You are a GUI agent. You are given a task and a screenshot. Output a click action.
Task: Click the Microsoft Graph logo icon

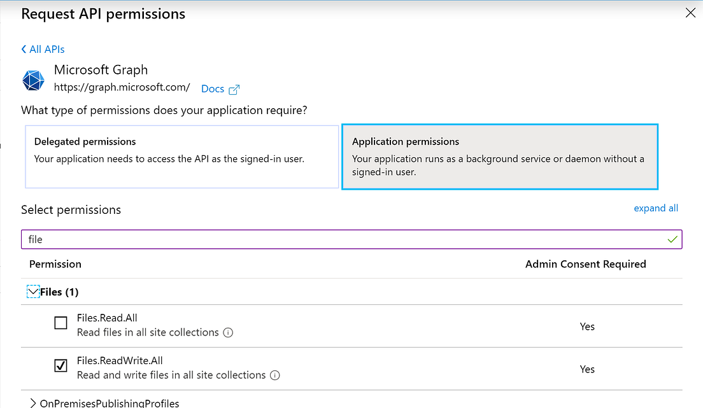click(x=33, y=80)
